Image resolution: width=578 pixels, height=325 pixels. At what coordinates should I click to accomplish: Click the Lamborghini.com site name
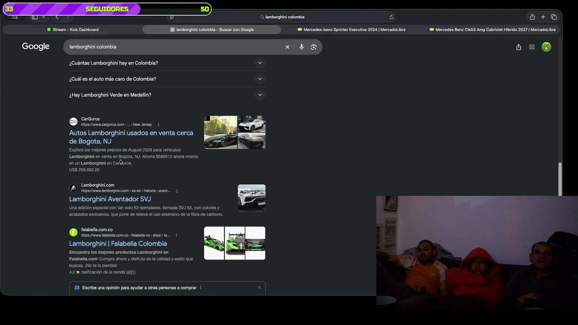click(98, 185)
